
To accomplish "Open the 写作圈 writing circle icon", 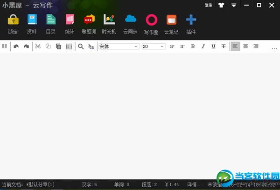I will [151, 20].
